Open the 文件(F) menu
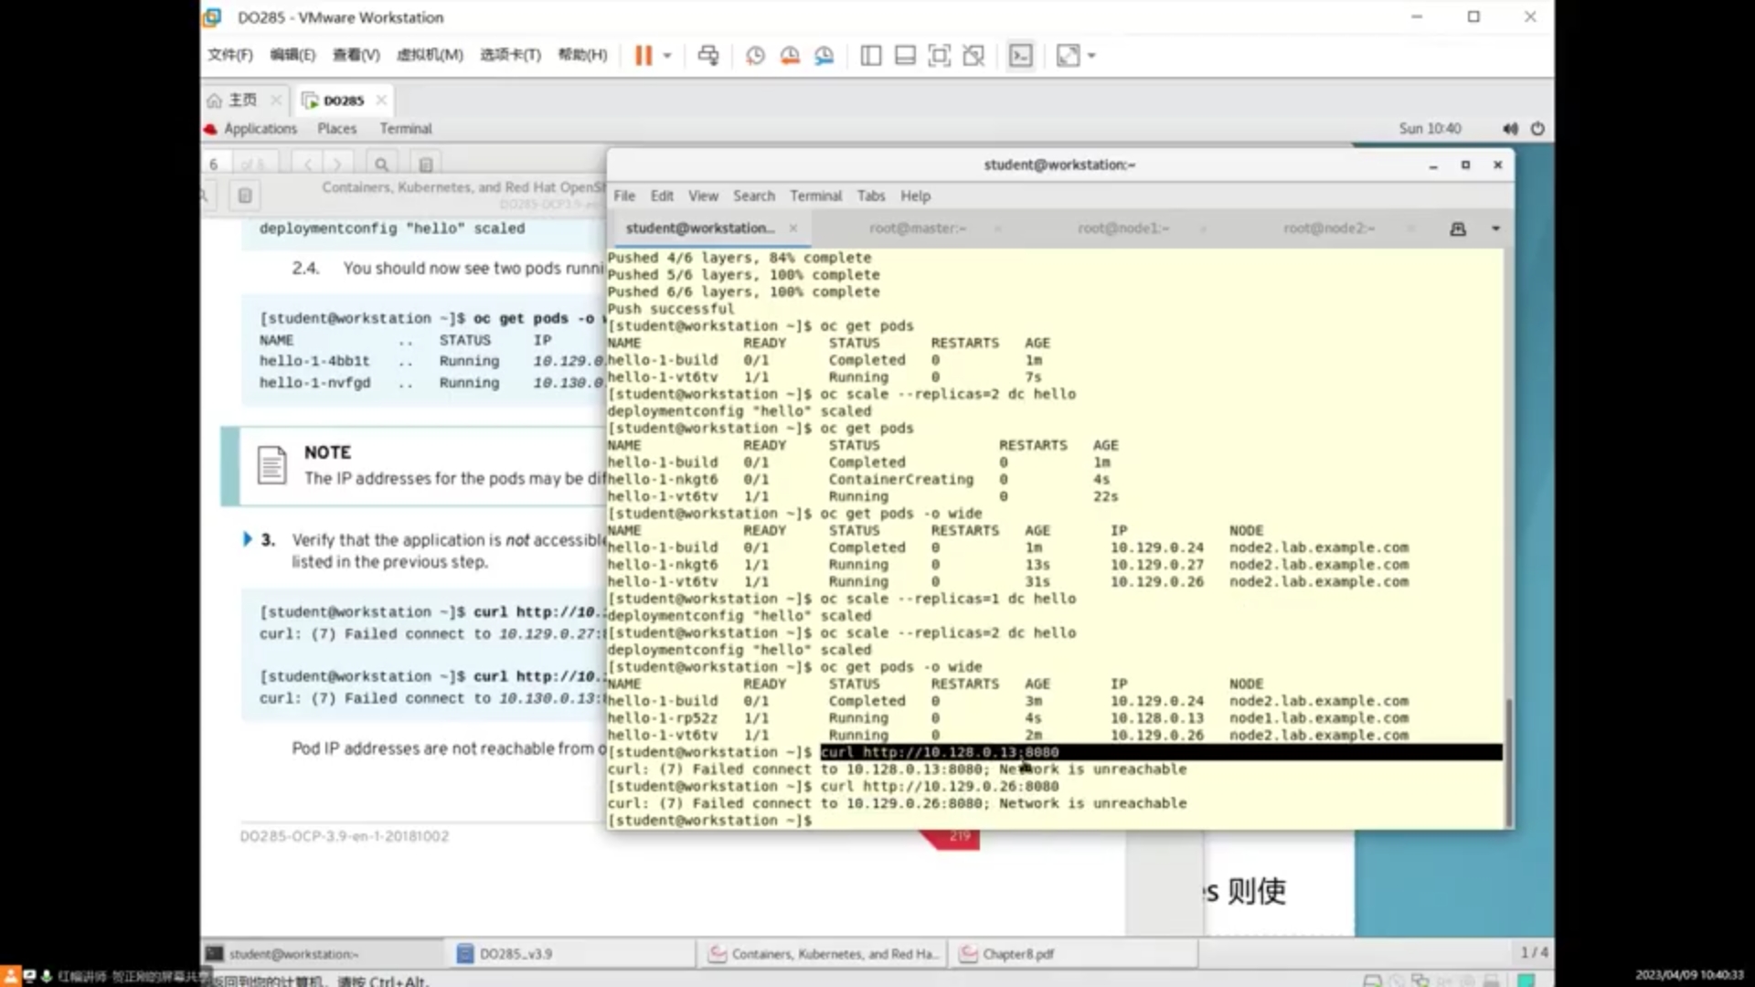 click(x=229, y=55)
